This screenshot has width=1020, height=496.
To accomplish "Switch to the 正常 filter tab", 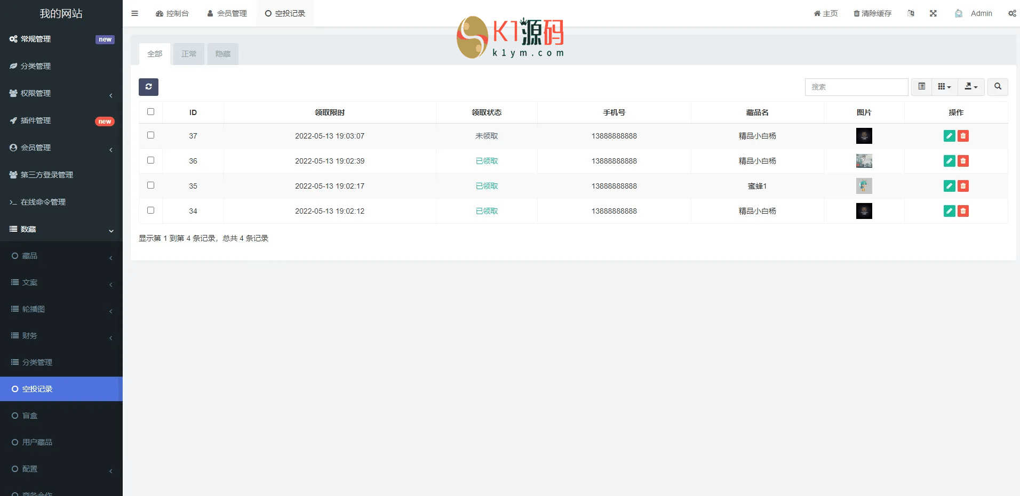I will click(189, 54).
